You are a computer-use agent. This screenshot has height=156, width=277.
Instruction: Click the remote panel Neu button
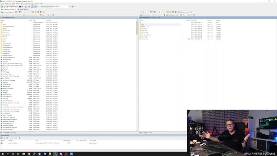click(184, 15)
